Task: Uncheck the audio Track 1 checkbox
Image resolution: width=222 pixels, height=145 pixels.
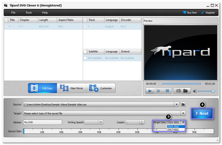Action: coord(85,26)
